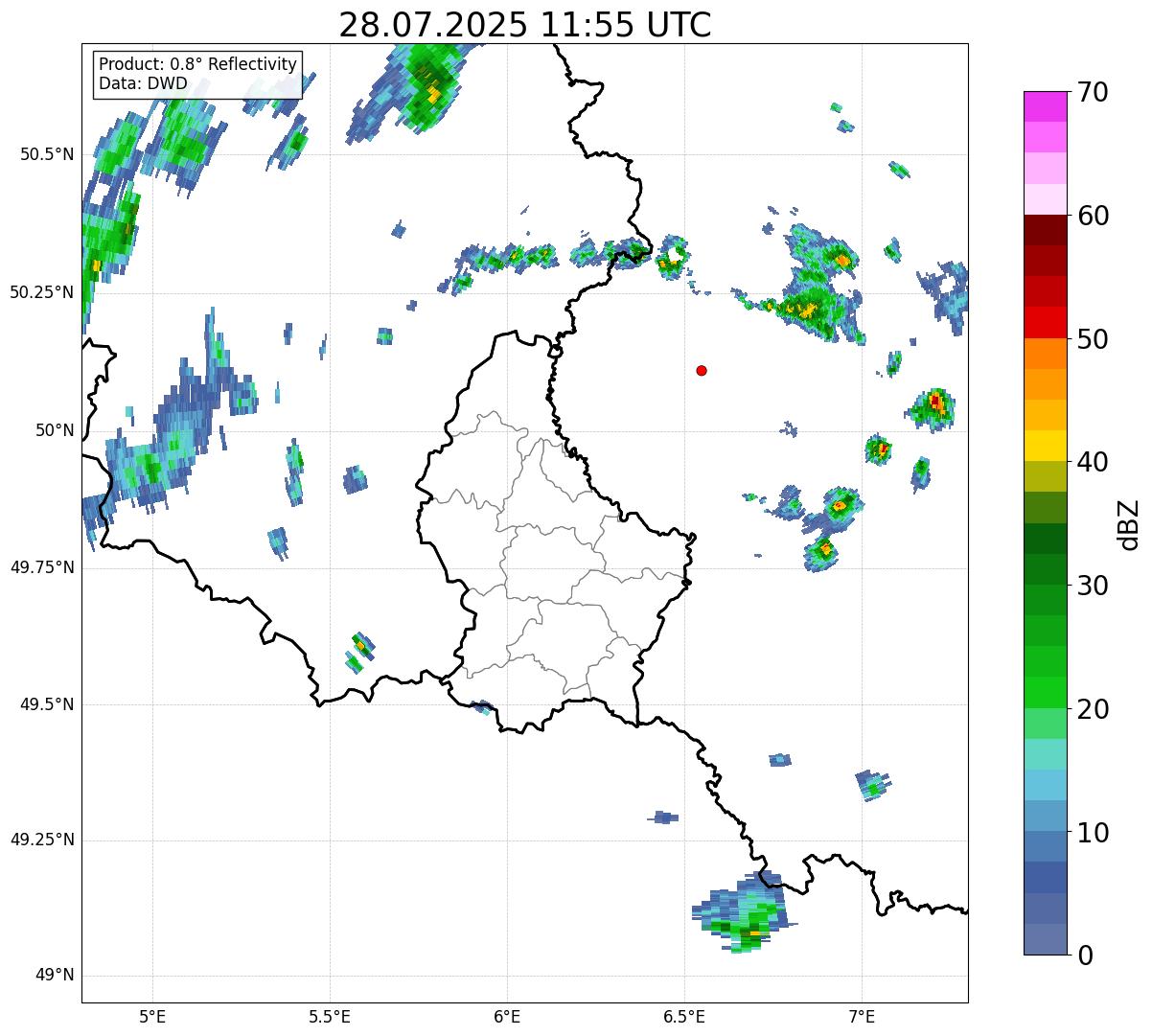This screenshot has height=1036, width=1152.
Task: Click the longitude label 6°E
Action: (508, 1016)
